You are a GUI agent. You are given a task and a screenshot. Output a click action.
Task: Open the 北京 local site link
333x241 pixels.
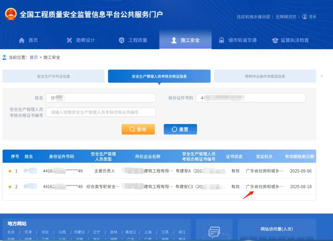tap(11, 232)
